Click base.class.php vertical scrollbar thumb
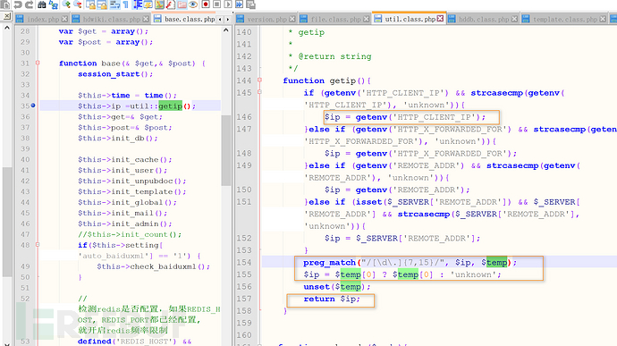The height and width of the screenshot is (346, 617). click(x=226, y=150)
